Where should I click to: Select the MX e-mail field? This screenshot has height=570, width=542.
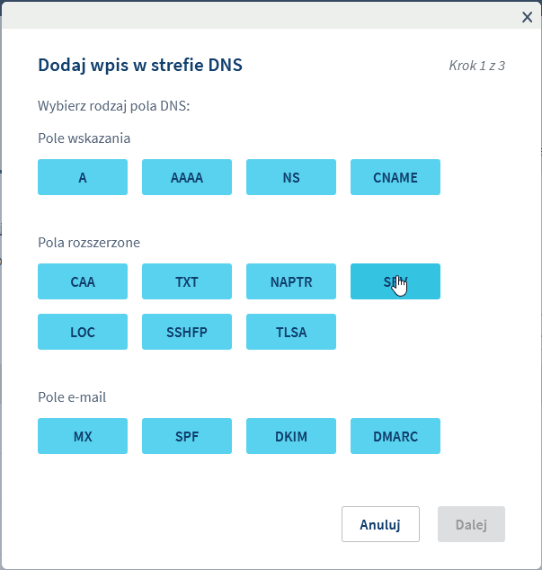pos(83,436)
